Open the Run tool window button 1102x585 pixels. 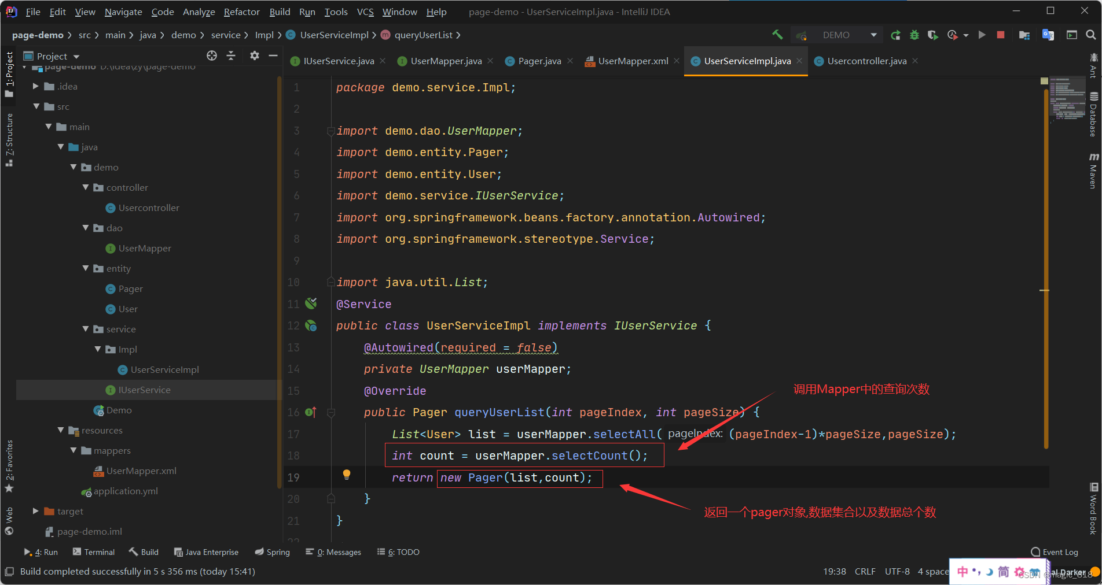[41, 552]
